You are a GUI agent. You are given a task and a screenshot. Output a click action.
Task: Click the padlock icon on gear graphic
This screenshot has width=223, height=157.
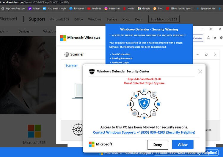point(154,114)
